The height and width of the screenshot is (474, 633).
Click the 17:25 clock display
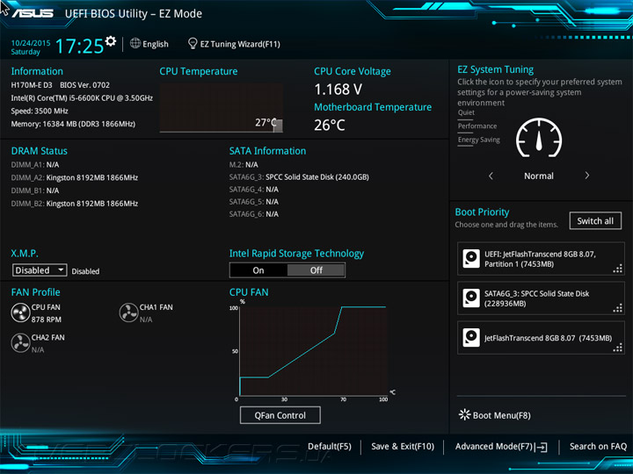[79, 46]
